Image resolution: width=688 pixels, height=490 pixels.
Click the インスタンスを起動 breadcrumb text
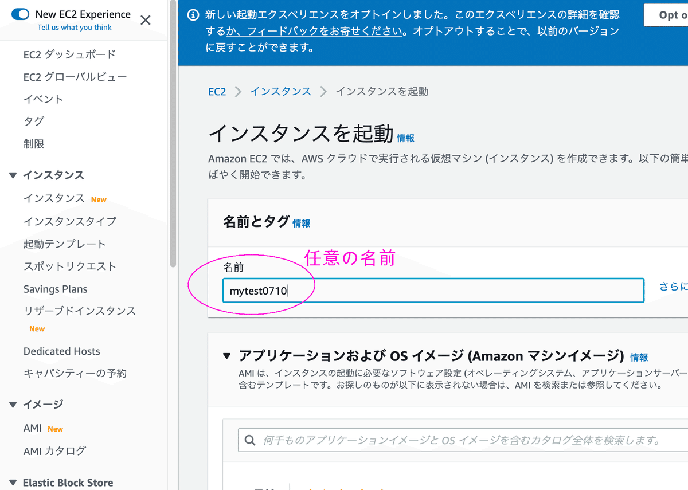click(x=382, y=92)
